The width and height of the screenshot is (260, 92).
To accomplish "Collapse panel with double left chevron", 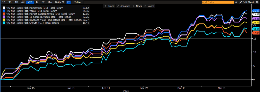I will (x=236, y=2).
